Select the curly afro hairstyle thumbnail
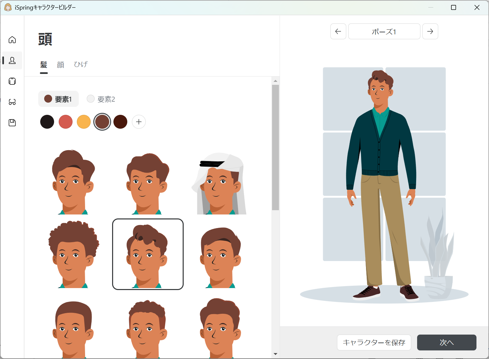Screen dimensions: 489x359 pos(73,254)
